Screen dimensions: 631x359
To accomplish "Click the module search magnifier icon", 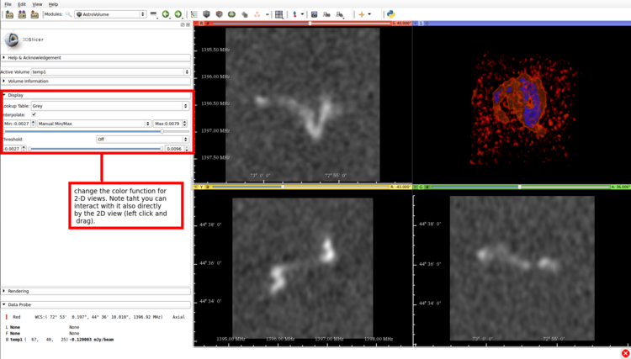I will tap(68, 14).
